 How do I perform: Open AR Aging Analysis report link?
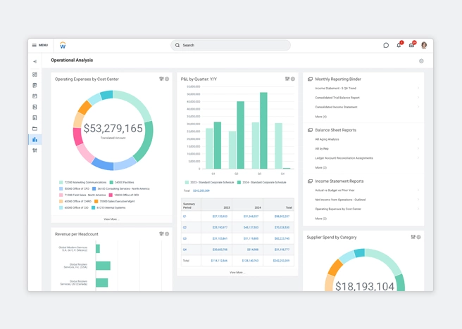(327, 139)
